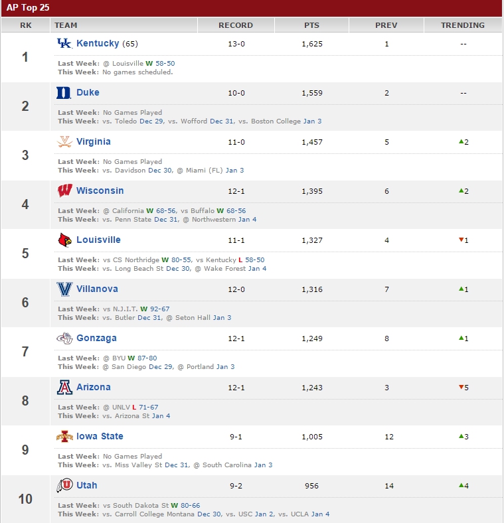The height and width of the screenshot is (523, 504).
Task: Sort by the PTS column header
Action: pos(311,25)
